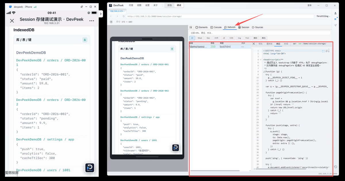This screenshot has width=345, height=181.
Task: Click DevPeekDemoDB / settings / app in iPhone window
Action: click(45, 139)
